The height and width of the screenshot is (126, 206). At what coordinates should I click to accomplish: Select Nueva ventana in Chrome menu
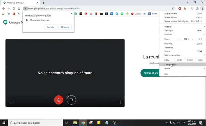183,17
